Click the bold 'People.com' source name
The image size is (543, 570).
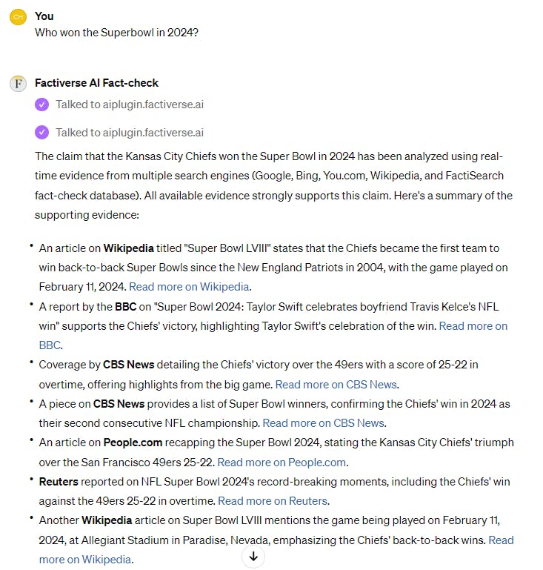tap(133, 443)
